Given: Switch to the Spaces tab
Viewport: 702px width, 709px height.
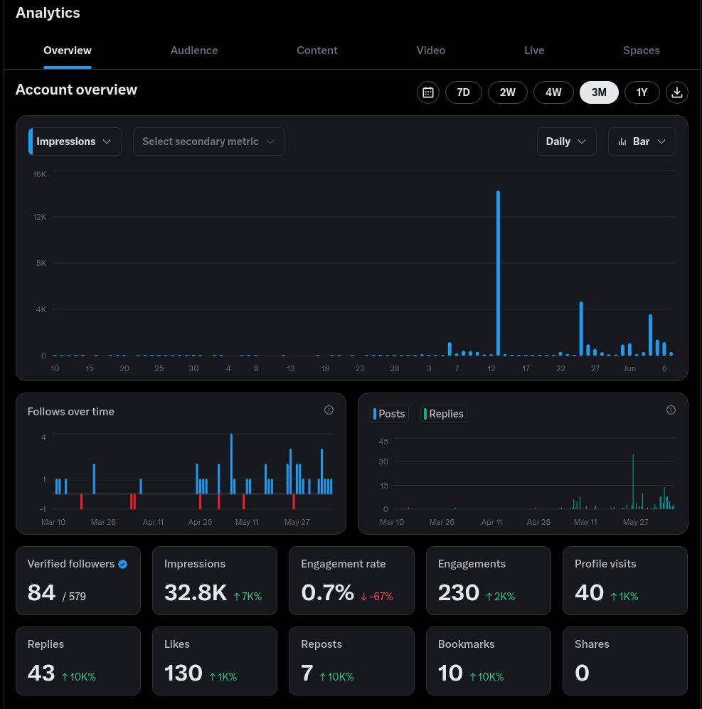Looking at the screenshot, I should (x=641, y=50).
